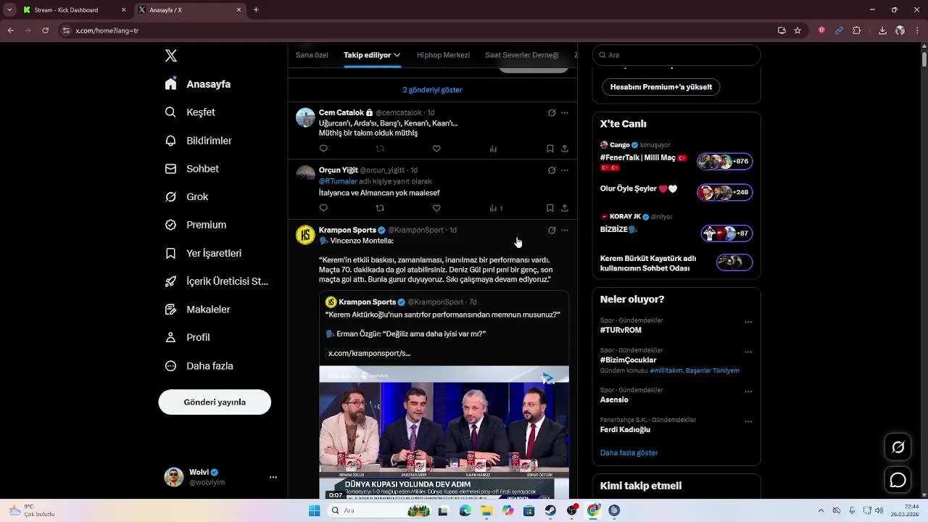
Task: Share Cem Catalok's post
Action: (x=565, y=149)
